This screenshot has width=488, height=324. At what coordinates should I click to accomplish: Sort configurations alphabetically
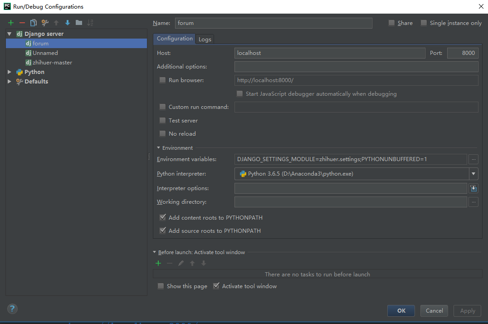(90, 23)
